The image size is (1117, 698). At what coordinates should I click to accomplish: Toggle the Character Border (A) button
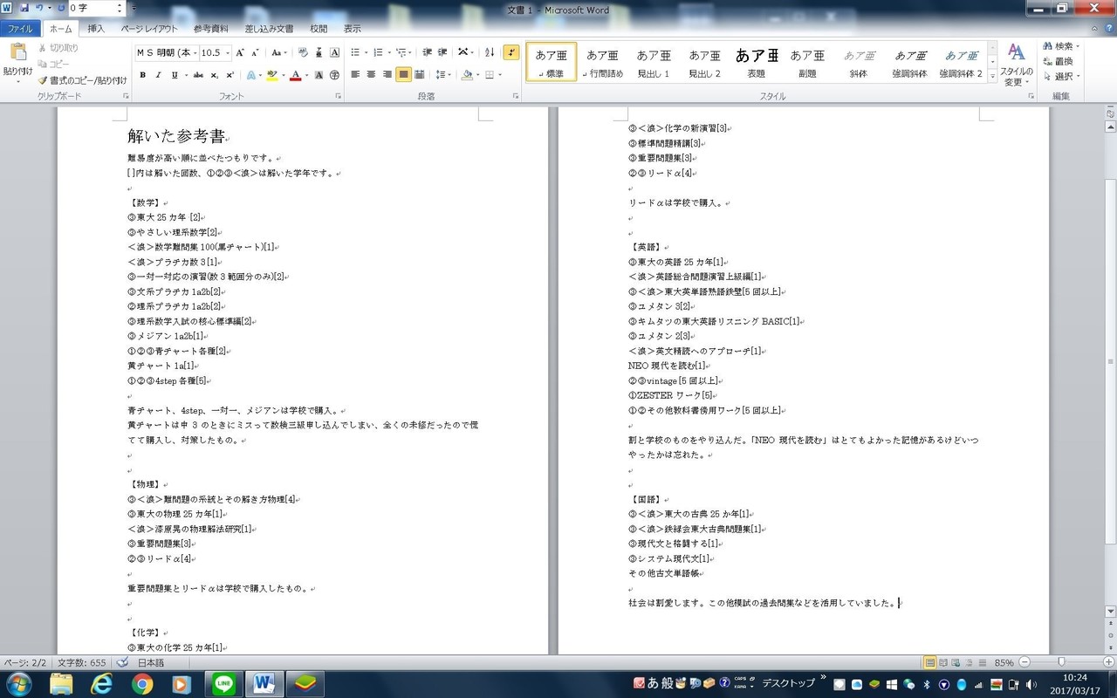tap(335, 52)
